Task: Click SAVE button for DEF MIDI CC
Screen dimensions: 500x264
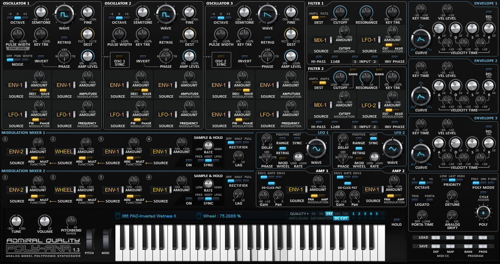Action: point(435,246)
